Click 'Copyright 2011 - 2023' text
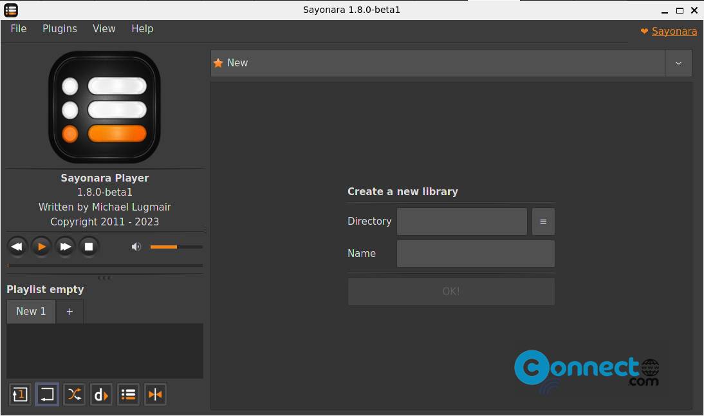704x416 pixels. 105,222
